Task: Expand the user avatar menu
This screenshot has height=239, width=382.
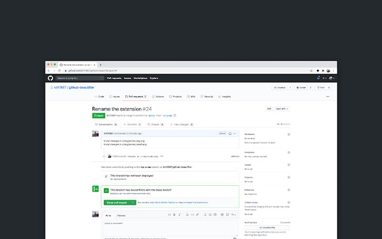Action: coord(331,78)
